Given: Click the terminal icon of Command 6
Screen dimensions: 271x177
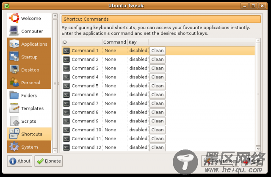Looking at the screenshot, I should tap(66, 95).
